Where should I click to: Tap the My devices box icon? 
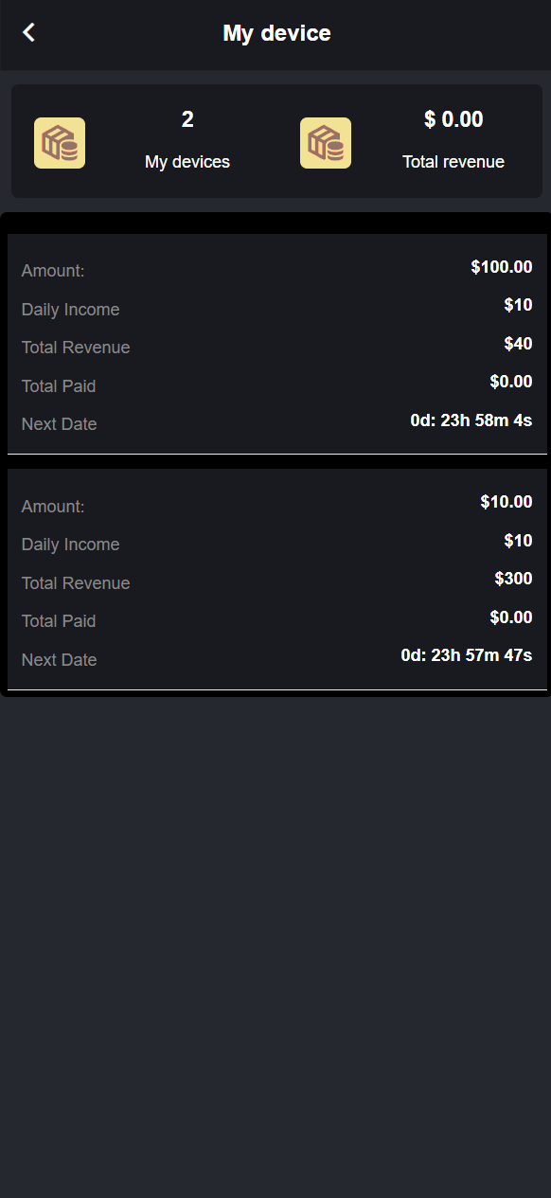[60, 143]
